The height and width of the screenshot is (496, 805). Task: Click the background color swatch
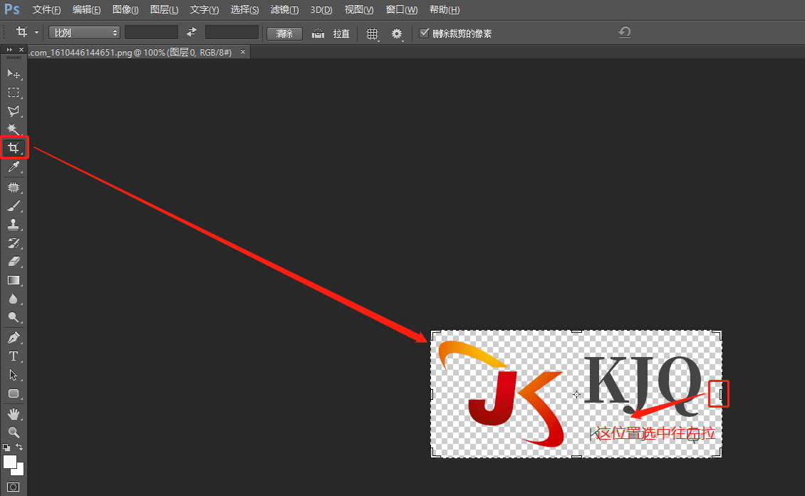click(x=20, y=471)
